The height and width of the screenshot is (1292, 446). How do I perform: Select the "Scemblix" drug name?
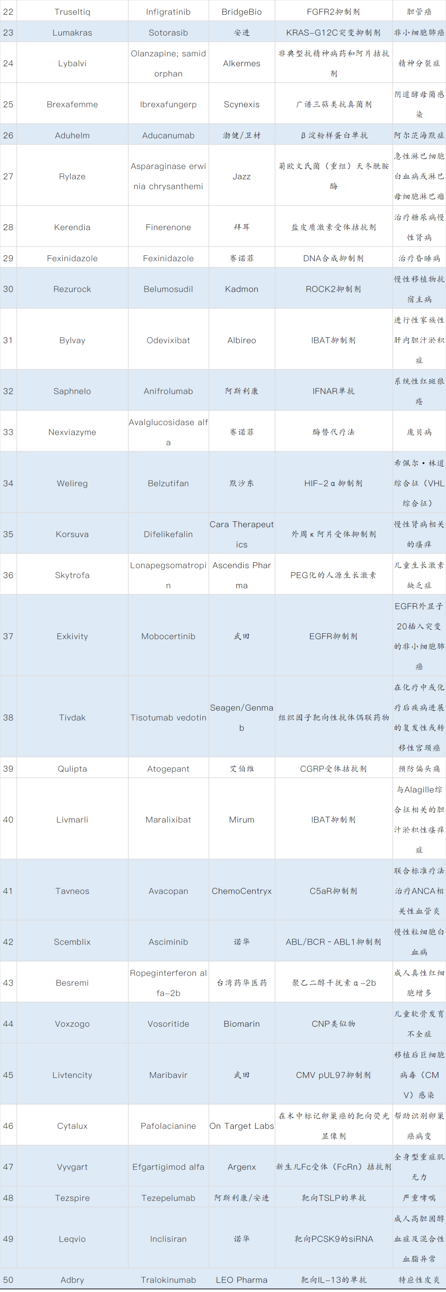coord(72,941)
